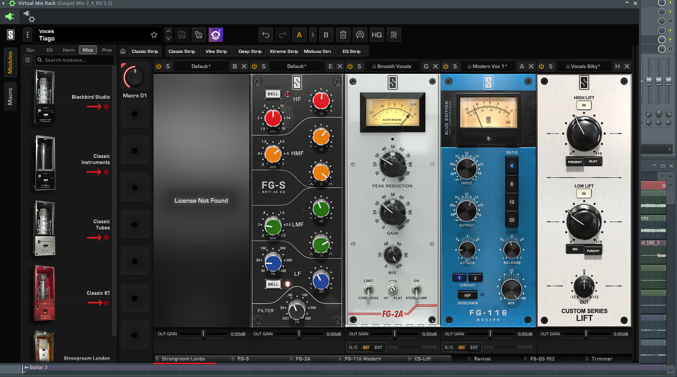Mark the Vocals Tiago preset as favorite
Screen dimensions: 677x377
pyautogui.click(x=154, y=35)
